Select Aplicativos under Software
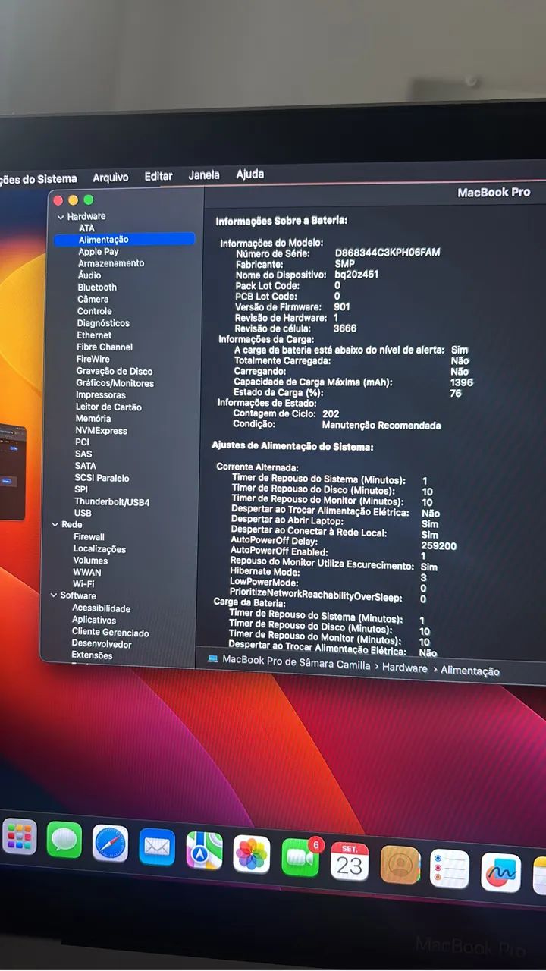 94,620
